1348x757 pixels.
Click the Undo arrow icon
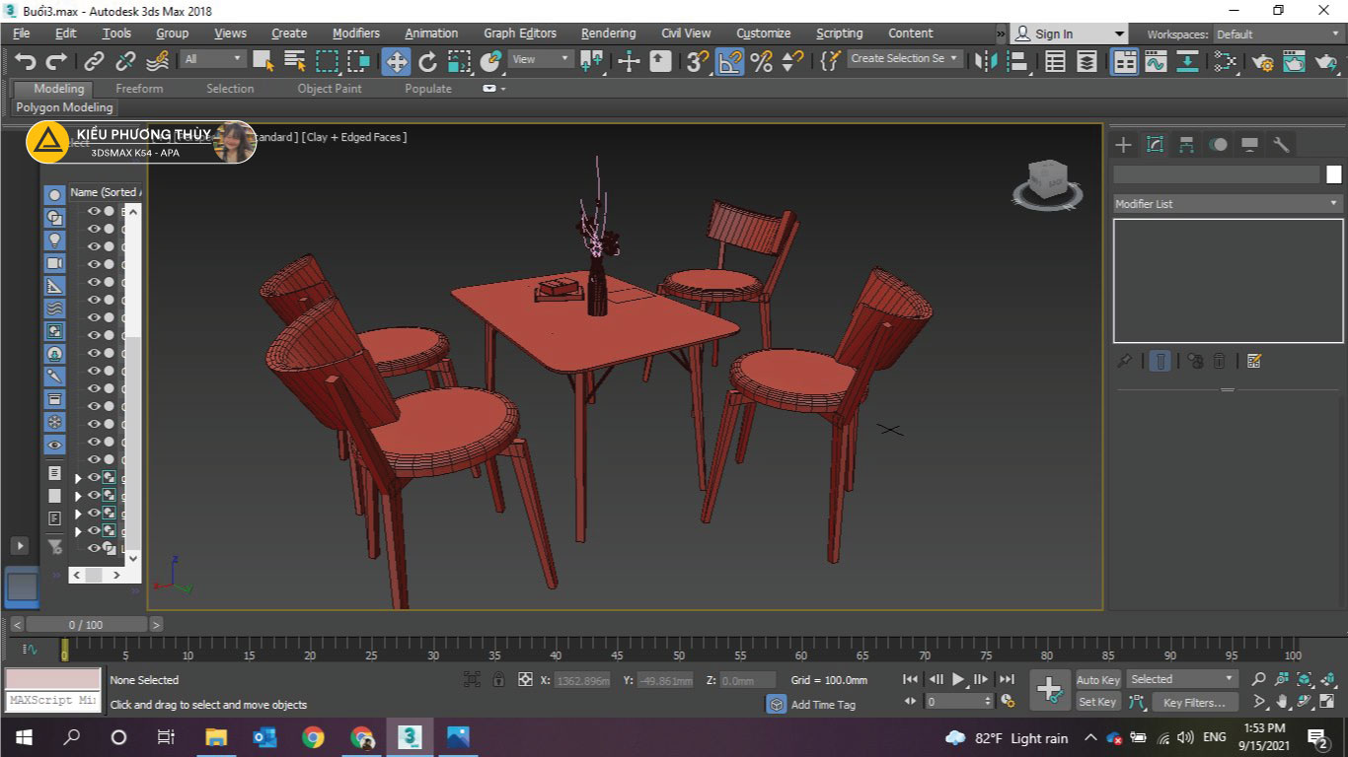tap(25, 62)
